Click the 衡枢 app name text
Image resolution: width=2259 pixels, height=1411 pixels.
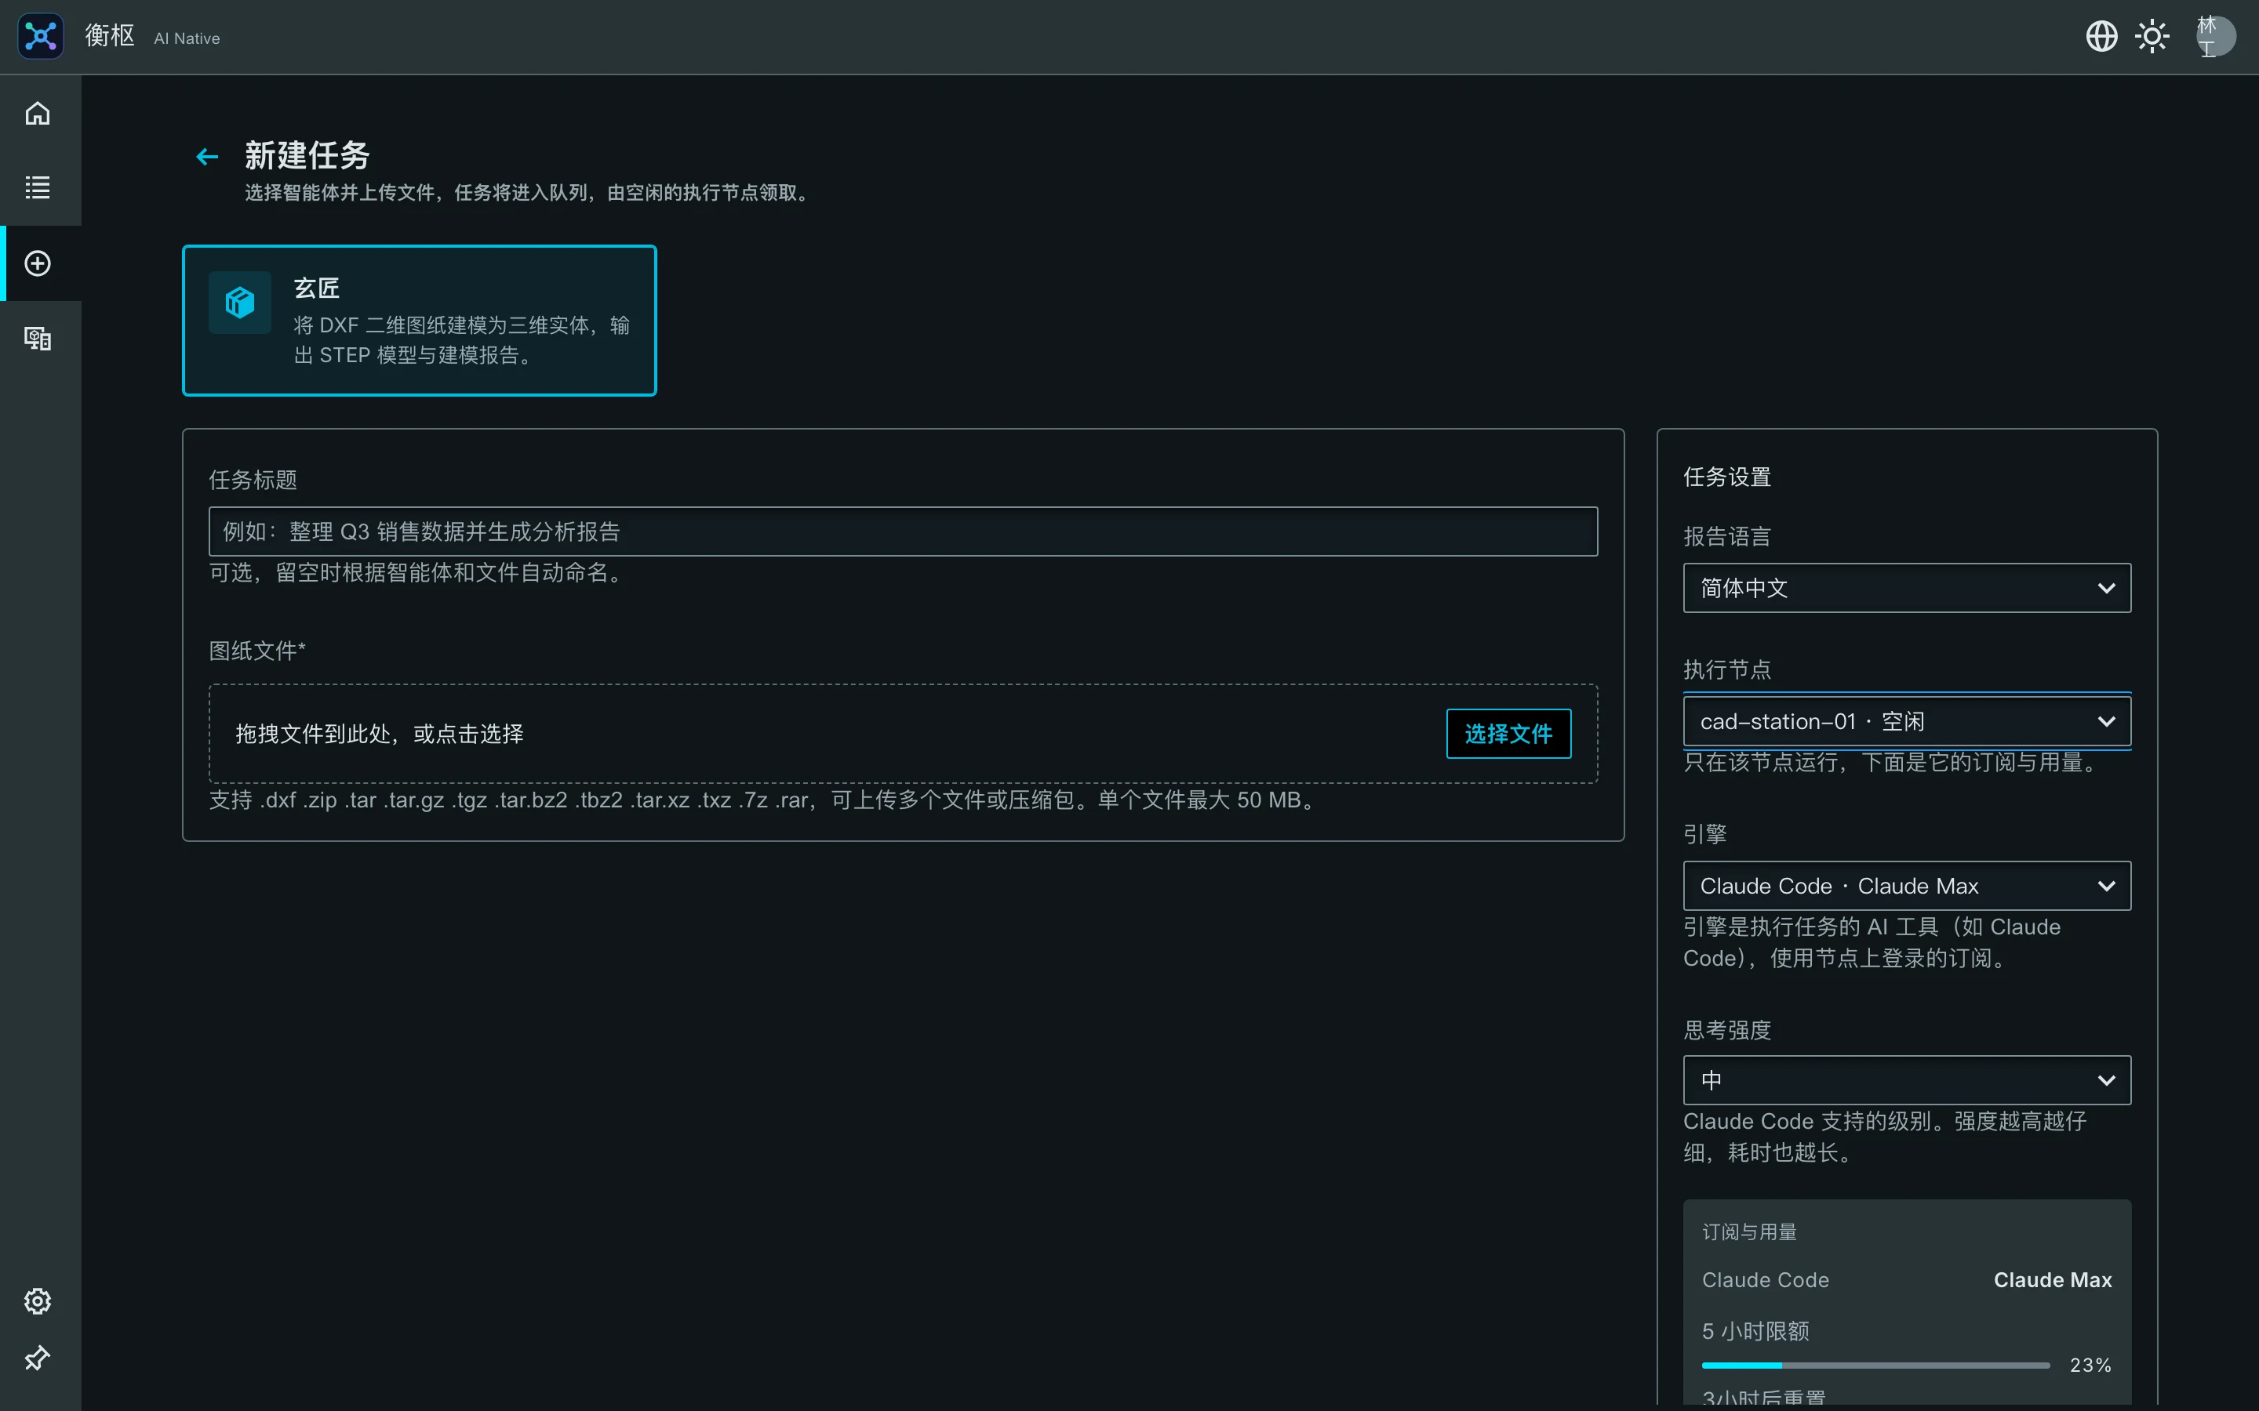(110, 35)
